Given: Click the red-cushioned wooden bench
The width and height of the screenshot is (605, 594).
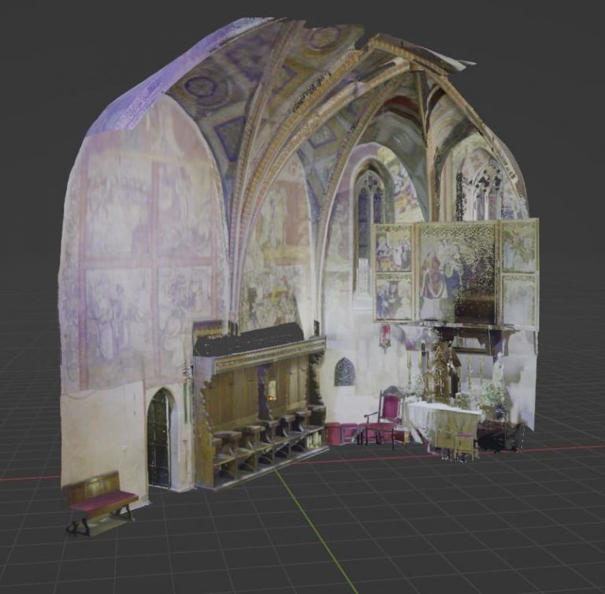Looking at the screenshot, I should (x=98, y=500).
